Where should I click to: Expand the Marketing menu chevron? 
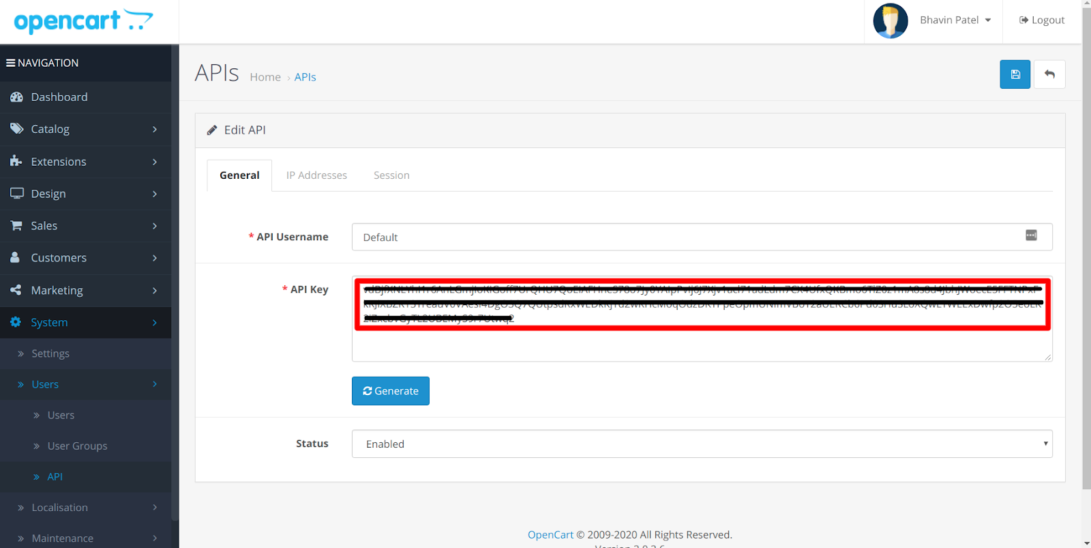pos(155,291)
